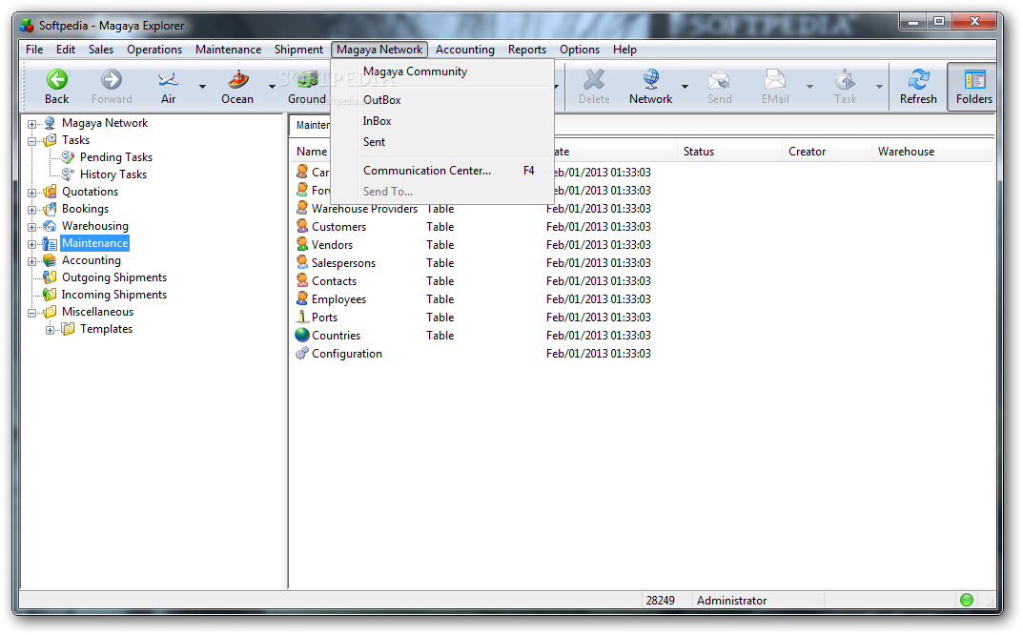This screenshot has height=635, width=1023.
Task: Click the Pending Tasks tree icon
Action: [68, 157]
